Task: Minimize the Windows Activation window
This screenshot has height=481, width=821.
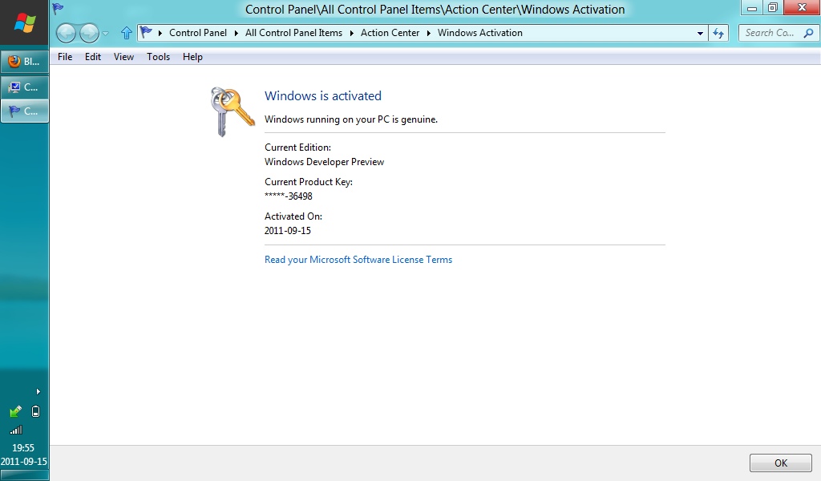Action: pyautogui.click(x=751, y=8)
